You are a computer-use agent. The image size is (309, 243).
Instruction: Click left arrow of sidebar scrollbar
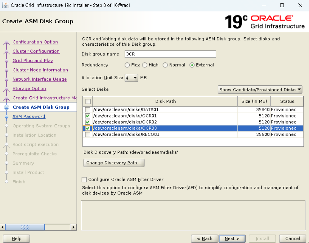click(x=2, y=227)
